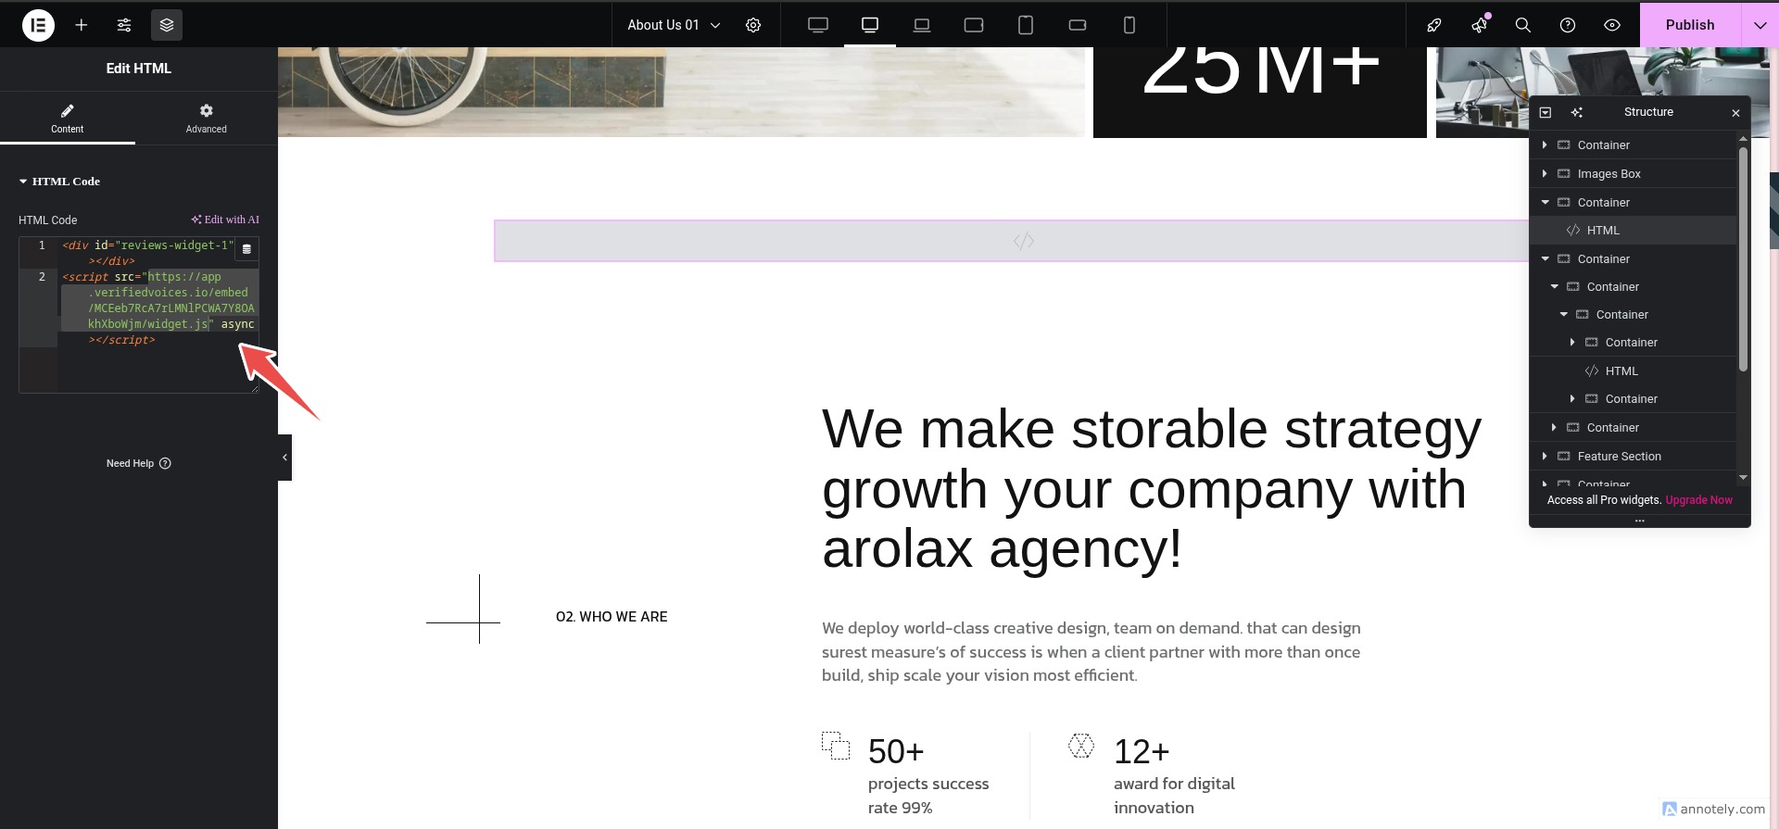Open Publish options dropdown arrow
Screen dimensions: 1779x829
point(1760,25)
